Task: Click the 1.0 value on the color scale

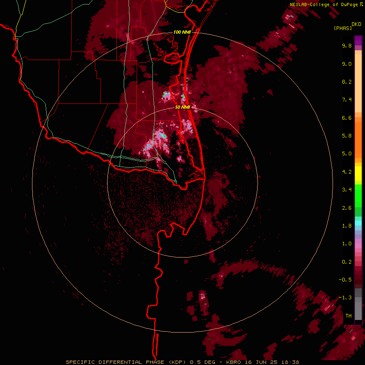Action: (x=347, y=244)
